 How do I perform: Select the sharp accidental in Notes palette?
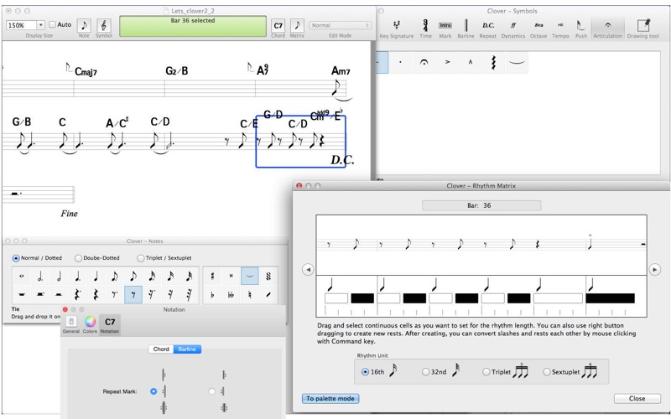tap(212, 277)
